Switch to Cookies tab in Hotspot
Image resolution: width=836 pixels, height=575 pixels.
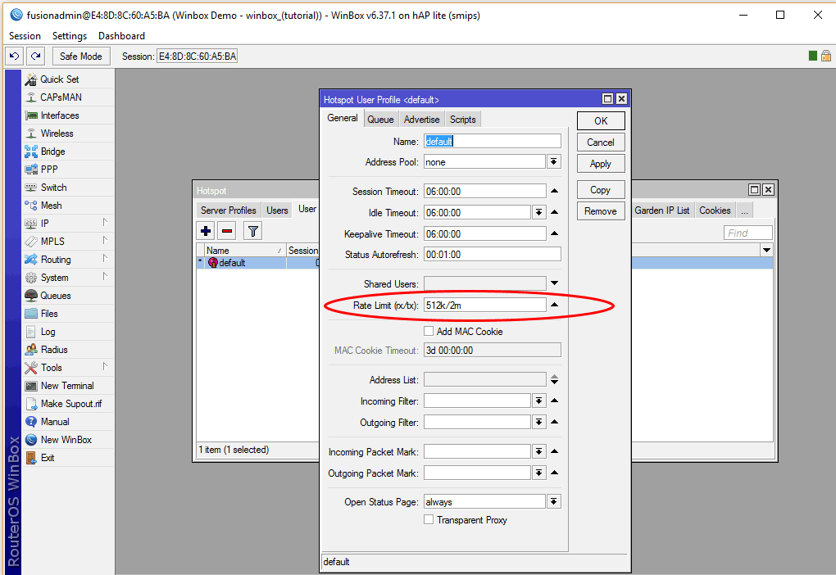click(715, 210)
